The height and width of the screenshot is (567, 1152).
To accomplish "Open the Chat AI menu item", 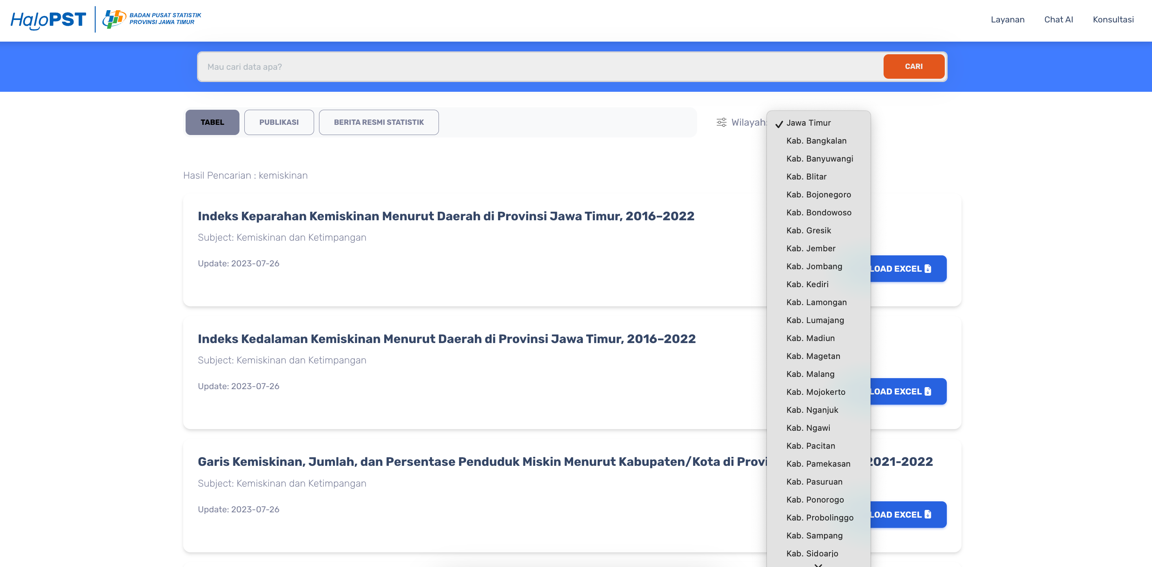I will (1058, 20).
